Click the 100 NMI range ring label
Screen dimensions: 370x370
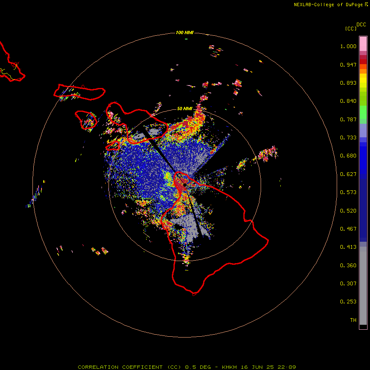click(x=185, y=32)
